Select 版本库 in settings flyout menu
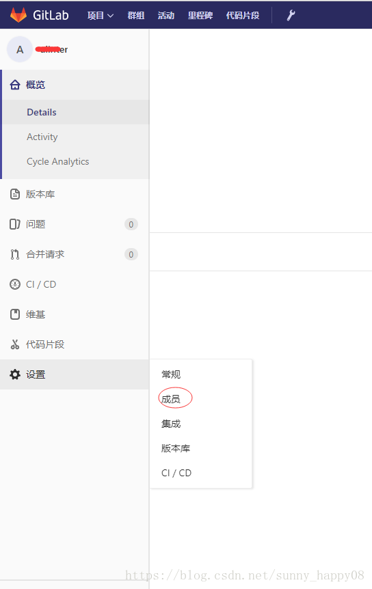This screenshot has width=372, height=589. (x=176, y=448)
